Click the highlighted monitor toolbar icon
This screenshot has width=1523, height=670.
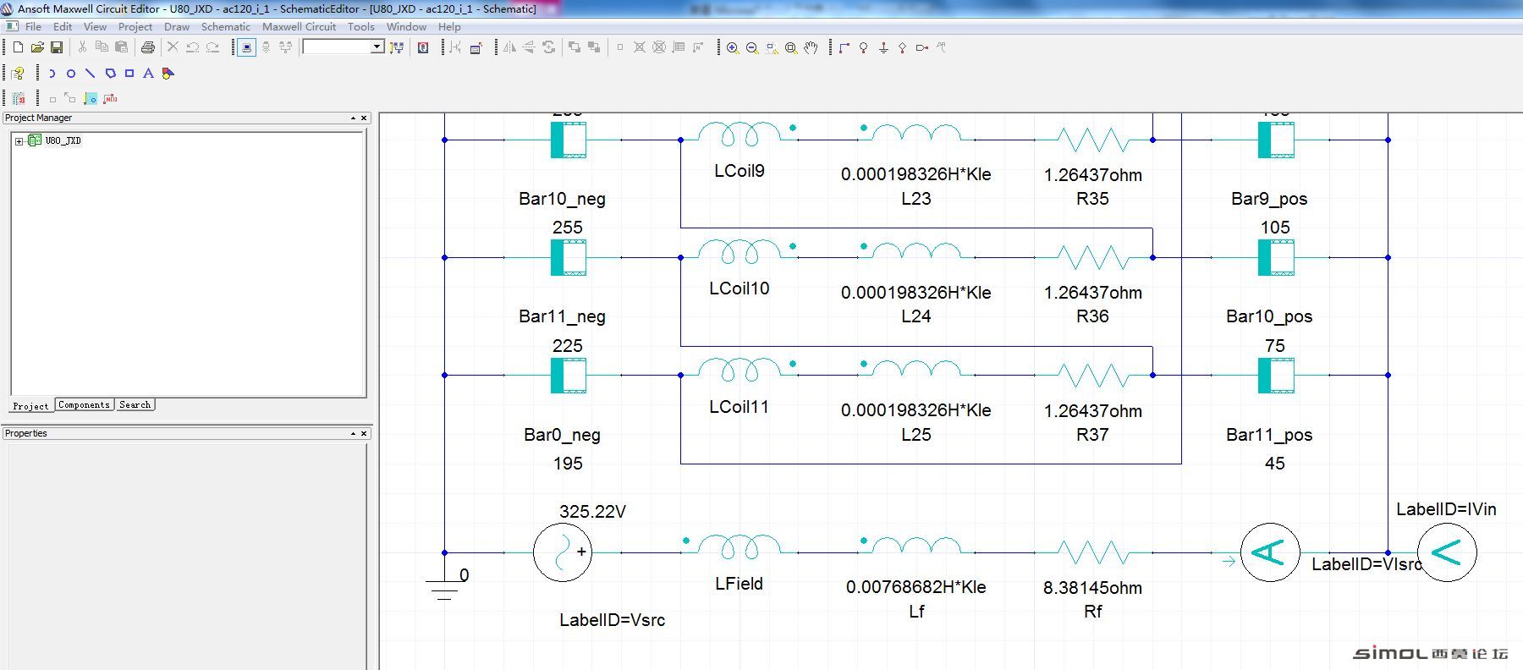click(x=246, y=47)
